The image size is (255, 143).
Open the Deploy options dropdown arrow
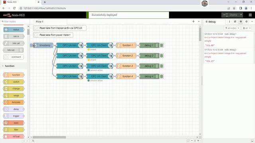241,15
